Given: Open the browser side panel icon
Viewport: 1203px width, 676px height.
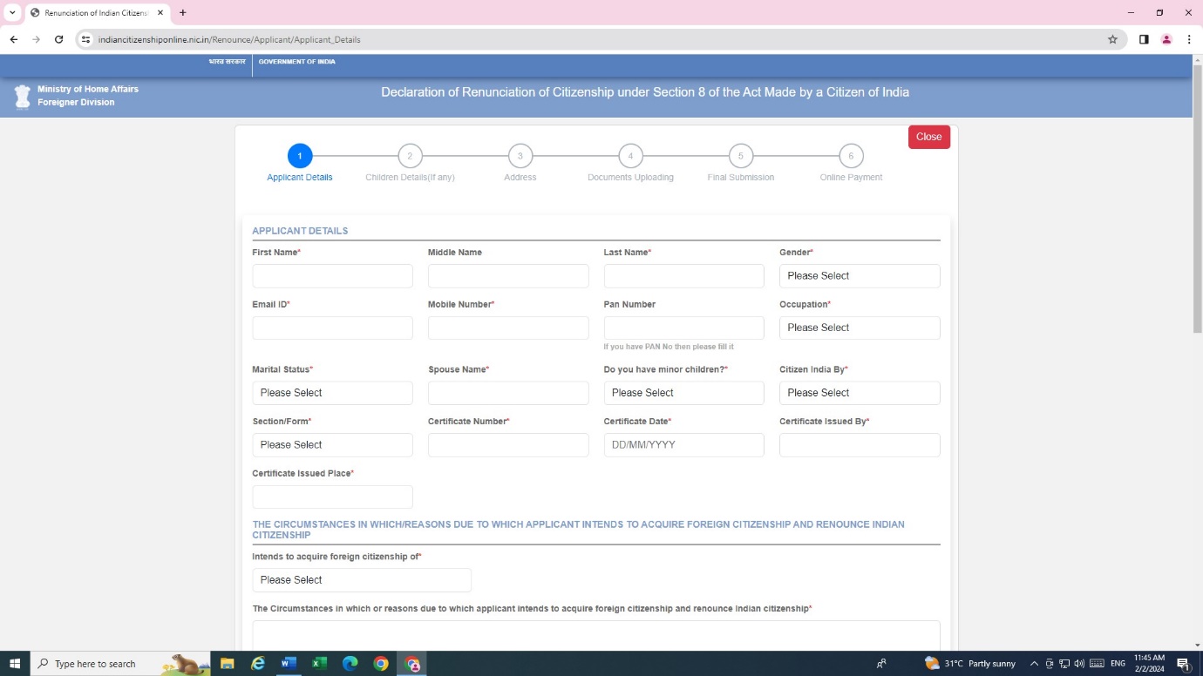Looking at the screenshot, I should tap(1144, 39).
